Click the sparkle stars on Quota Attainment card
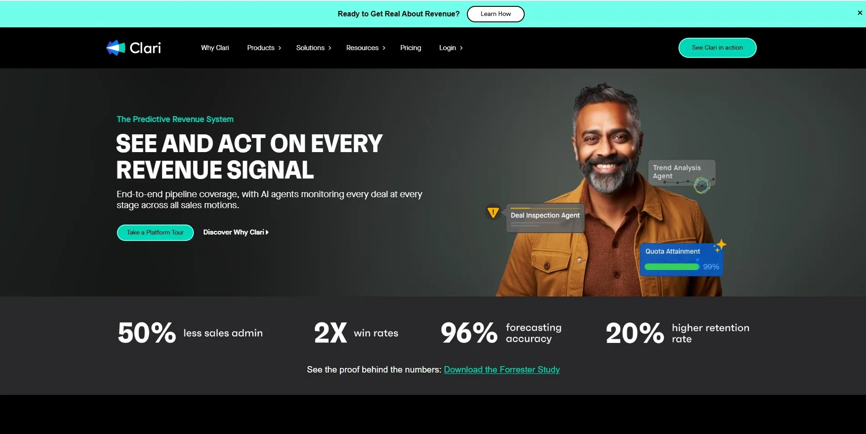This screenshot has height=434, width=866. (x=720, y=246)
